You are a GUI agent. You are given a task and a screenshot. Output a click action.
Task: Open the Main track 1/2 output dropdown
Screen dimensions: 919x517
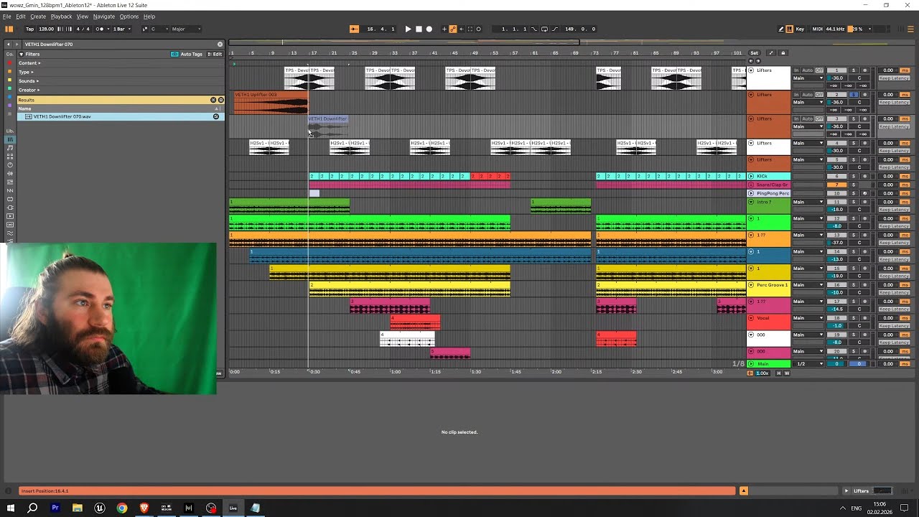pyautogui.click(x=808, y=363)
